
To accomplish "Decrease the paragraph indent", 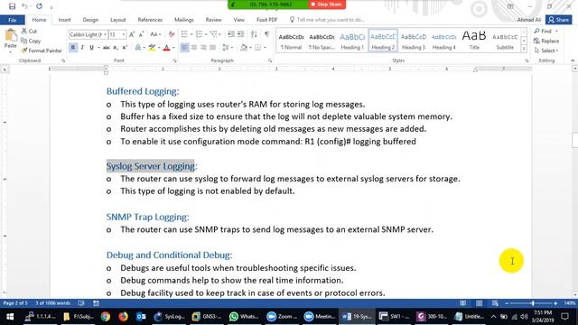I will [x=231, y=34].
